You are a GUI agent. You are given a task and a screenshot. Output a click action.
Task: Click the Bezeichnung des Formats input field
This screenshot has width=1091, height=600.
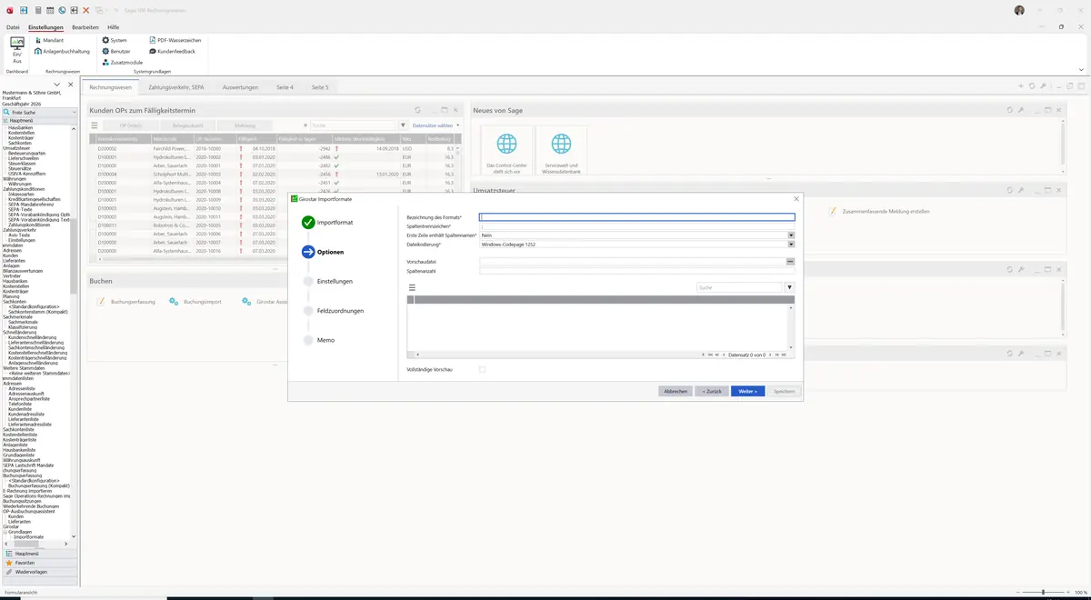(x=636, y=217)
